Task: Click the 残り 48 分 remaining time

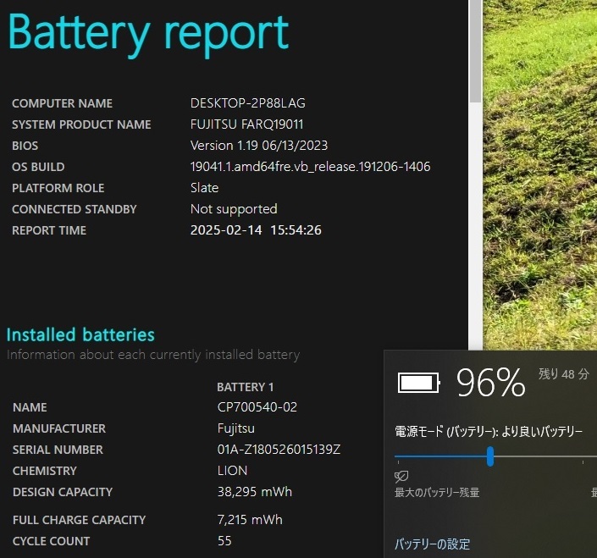Action: 563,374
